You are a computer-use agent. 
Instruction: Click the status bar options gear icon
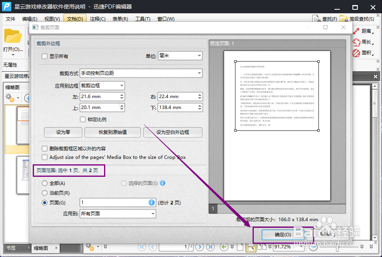[90, 247]
